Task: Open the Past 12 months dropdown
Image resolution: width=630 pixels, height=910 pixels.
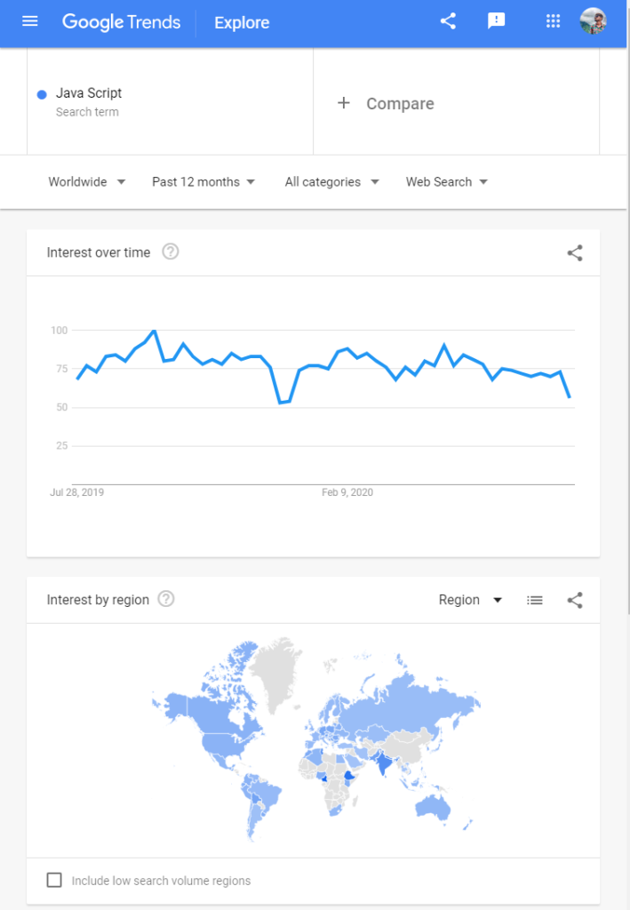Action: click(x=203, y=182)
